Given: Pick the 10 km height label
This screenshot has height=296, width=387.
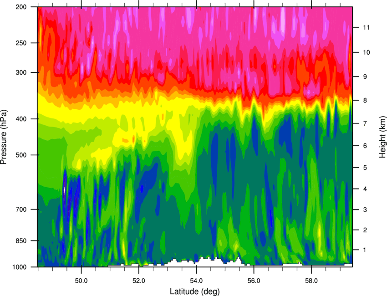Looking at the screenshot, I should coord(367,52).
